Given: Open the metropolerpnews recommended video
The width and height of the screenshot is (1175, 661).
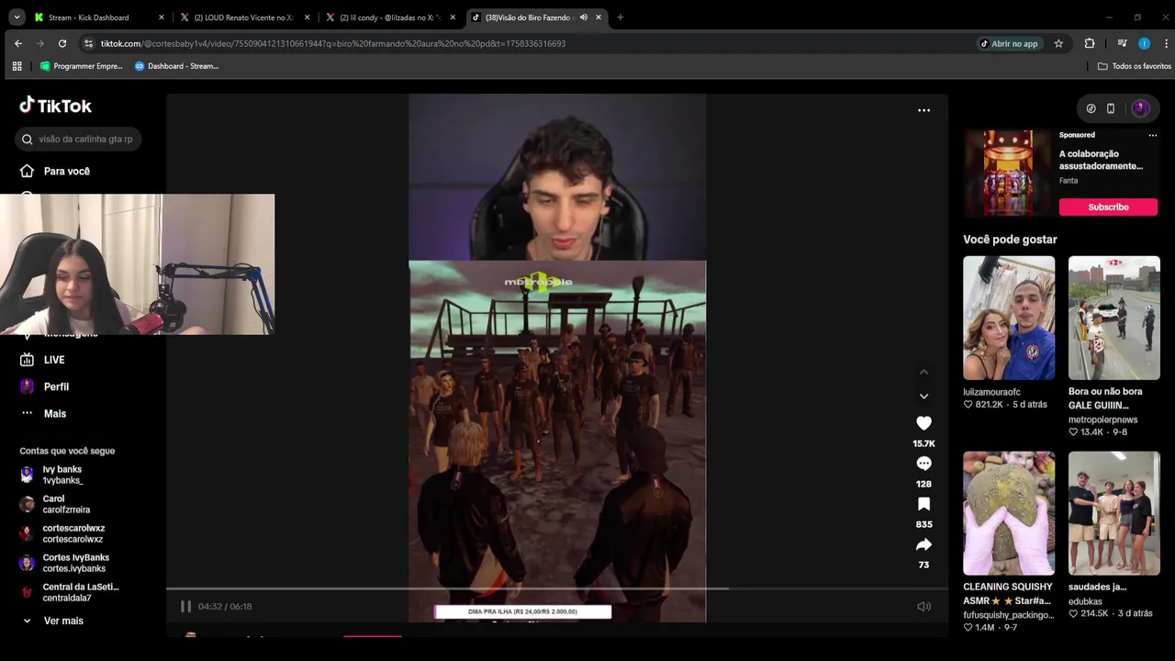Looking at the screenshot, I should point(1114,318).
